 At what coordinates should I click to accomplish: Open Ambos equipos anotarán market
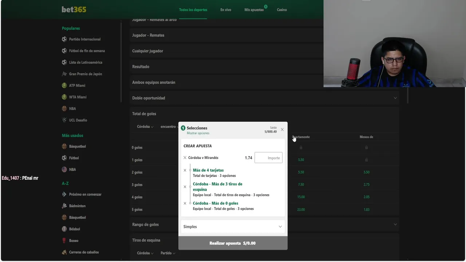pos(154,82)
